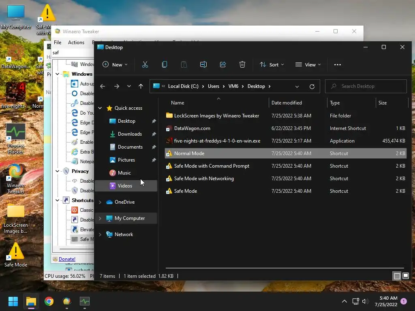
Task: Click the Rename icon in Explorer toolbar
Action: point(203,64)
